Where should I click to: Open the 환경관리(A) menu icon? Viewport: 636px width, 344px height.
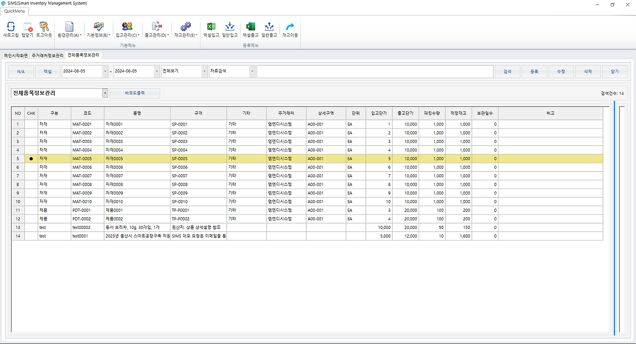70,27
